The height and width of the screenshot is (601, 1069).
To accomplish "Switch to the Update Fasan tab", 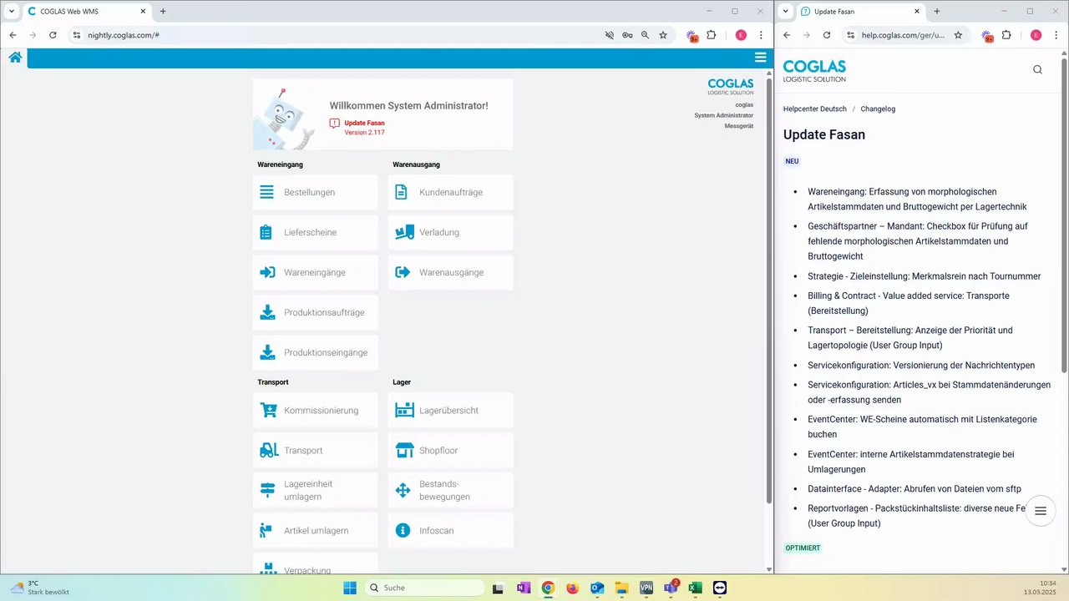I will [x=860, y=12].
